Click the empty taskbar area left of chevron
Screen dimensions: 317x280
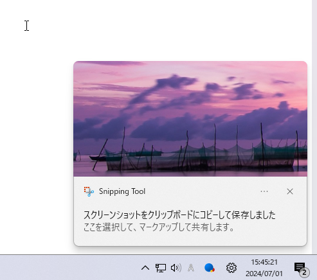pyautogui.click(x=69, y=268)
